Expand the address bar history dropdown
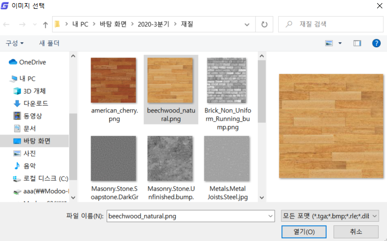 (x=247, y=24)
